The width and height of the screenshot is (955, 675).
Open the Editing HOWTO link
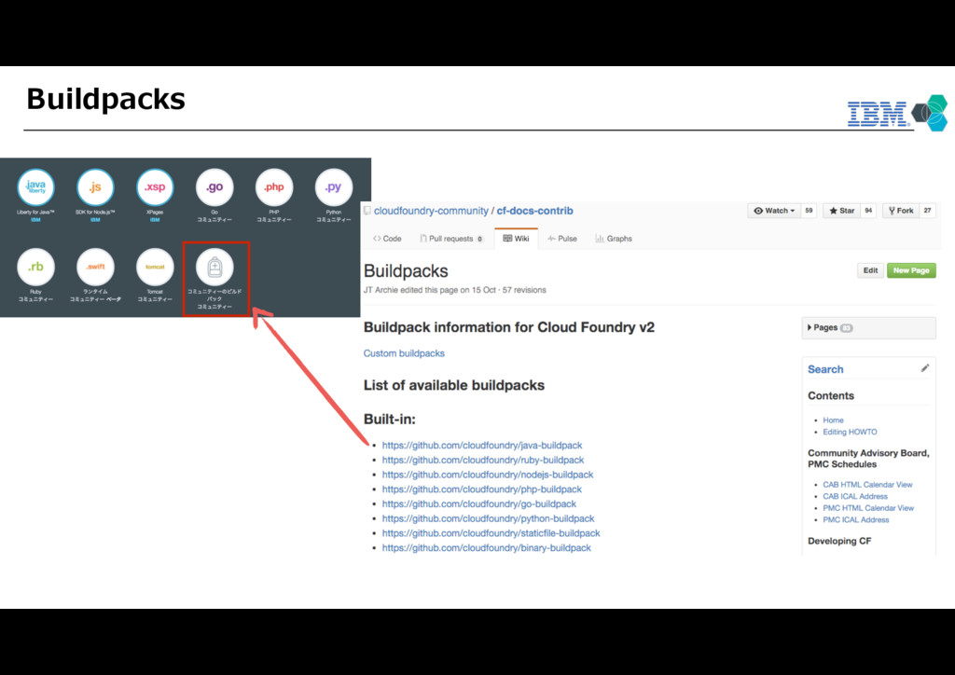(x=850, y=432)
